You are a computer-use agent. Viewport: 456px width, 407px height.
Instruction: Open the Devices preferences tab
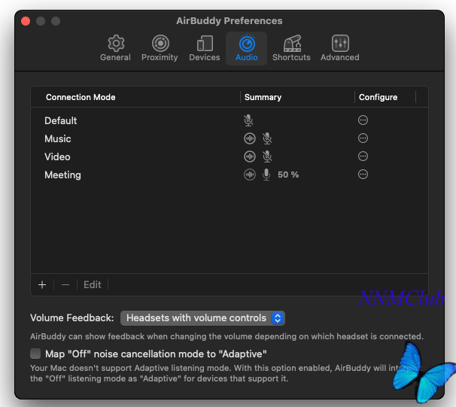pos(205,49)
